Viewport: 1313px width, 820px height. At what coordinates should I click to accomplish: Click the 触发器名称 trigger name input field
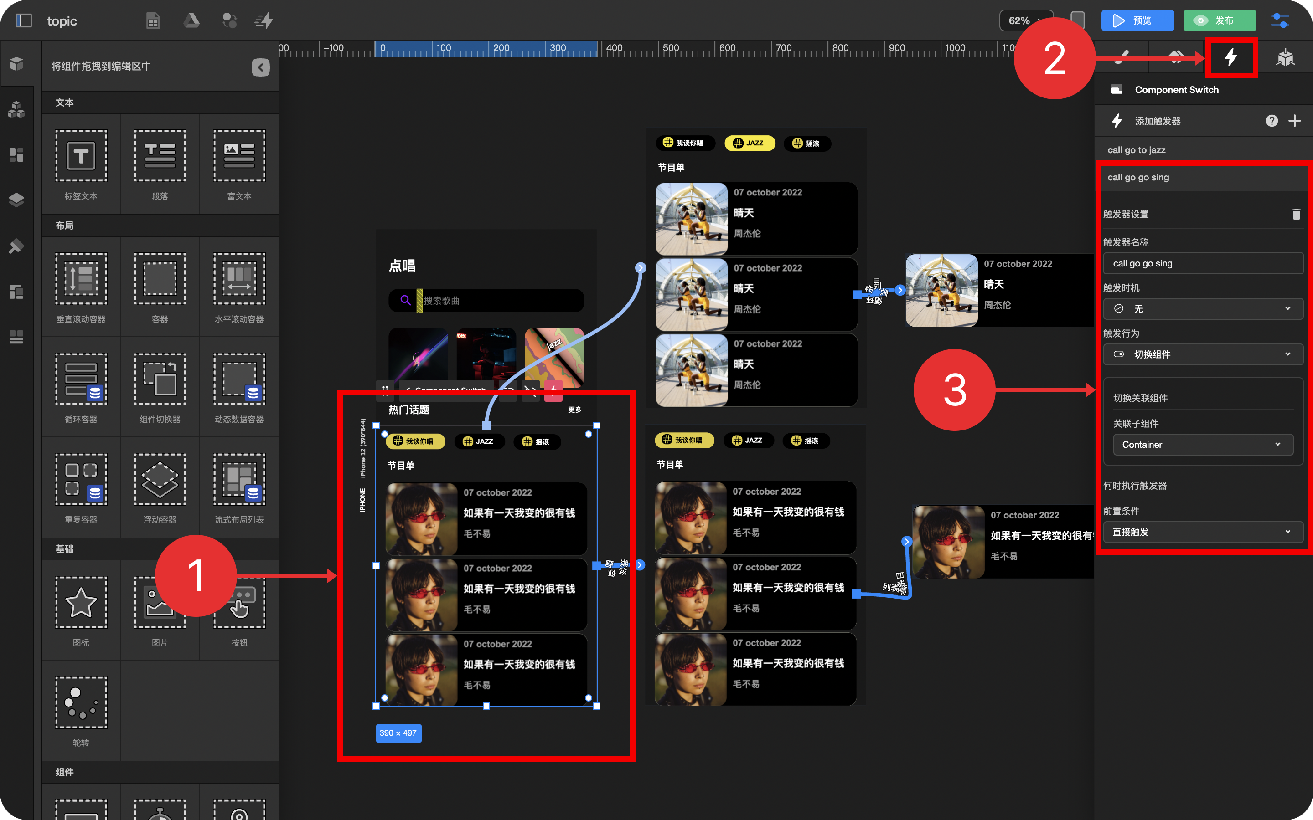pyautogui.click(x=1204, y=263)
